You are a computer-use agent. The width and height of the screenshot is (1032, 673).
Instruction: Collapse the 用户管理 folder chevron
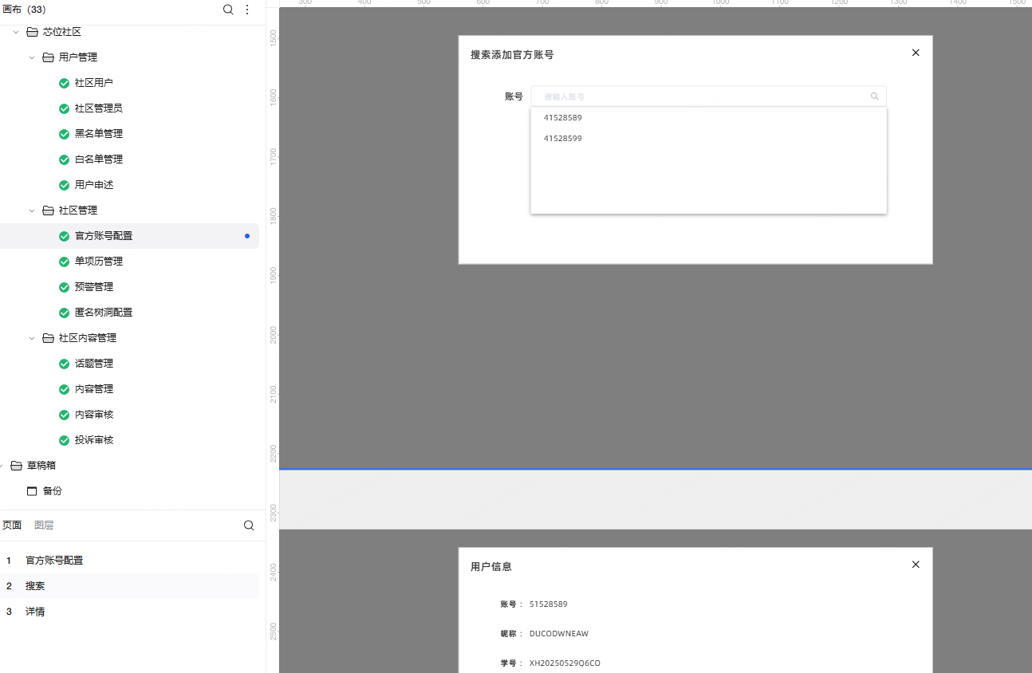coord(32,57)
